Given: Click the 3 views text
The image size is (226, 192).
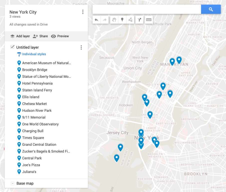Looking at the screenshot, I should pos(15,16).
